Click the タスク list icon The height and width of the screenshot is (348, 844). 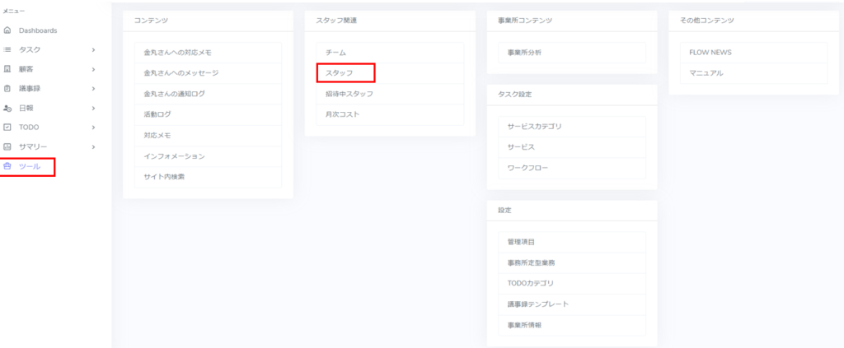coord(7,49)
